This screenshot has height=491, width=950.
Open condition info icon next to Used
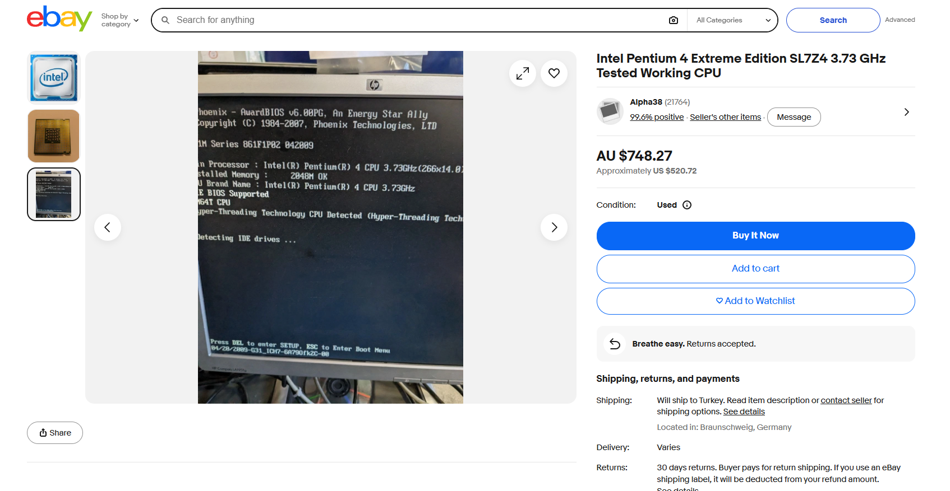[687, 205]
